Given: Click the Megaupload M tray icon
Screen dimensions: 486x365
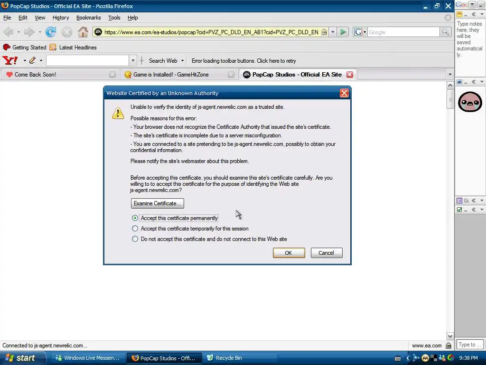Looking at the screenshot, I should [425, 358].
